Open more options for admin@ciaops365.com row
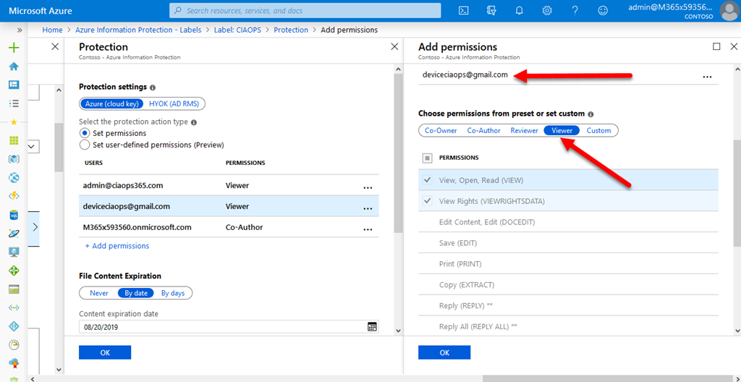The image size is (741, 382). (368, 187)
